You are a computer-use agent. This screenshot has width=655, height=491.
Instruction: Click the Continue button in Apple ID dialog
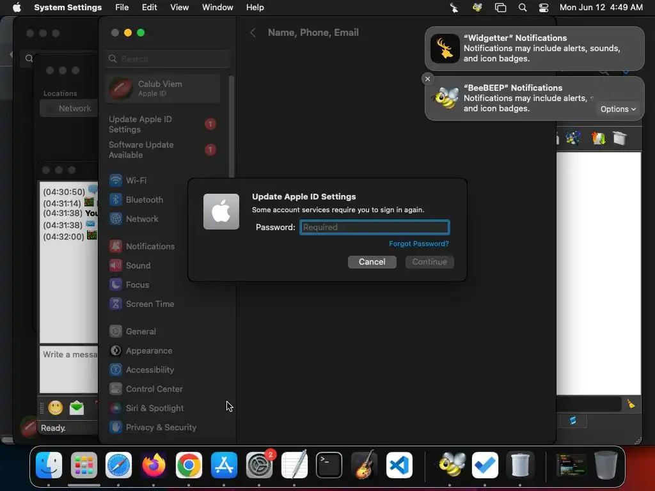coord(429,261)
